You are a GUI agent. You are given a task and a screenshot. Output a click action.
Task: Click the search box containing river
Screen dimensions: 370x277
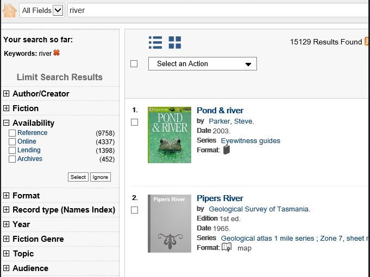217,10
